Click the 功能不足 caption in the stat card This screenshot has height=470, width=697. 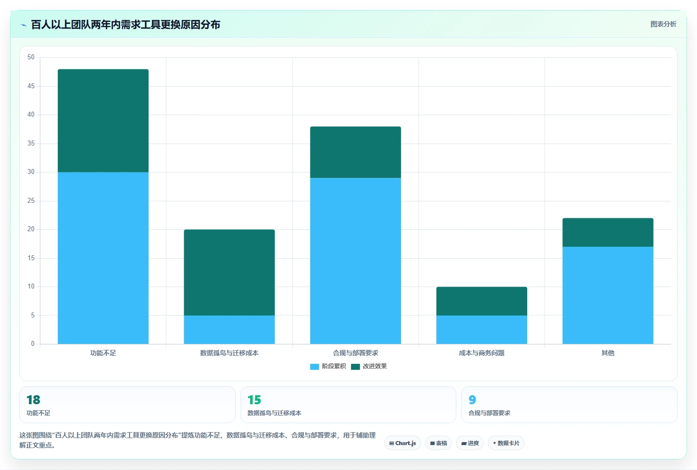coord(38,413)
